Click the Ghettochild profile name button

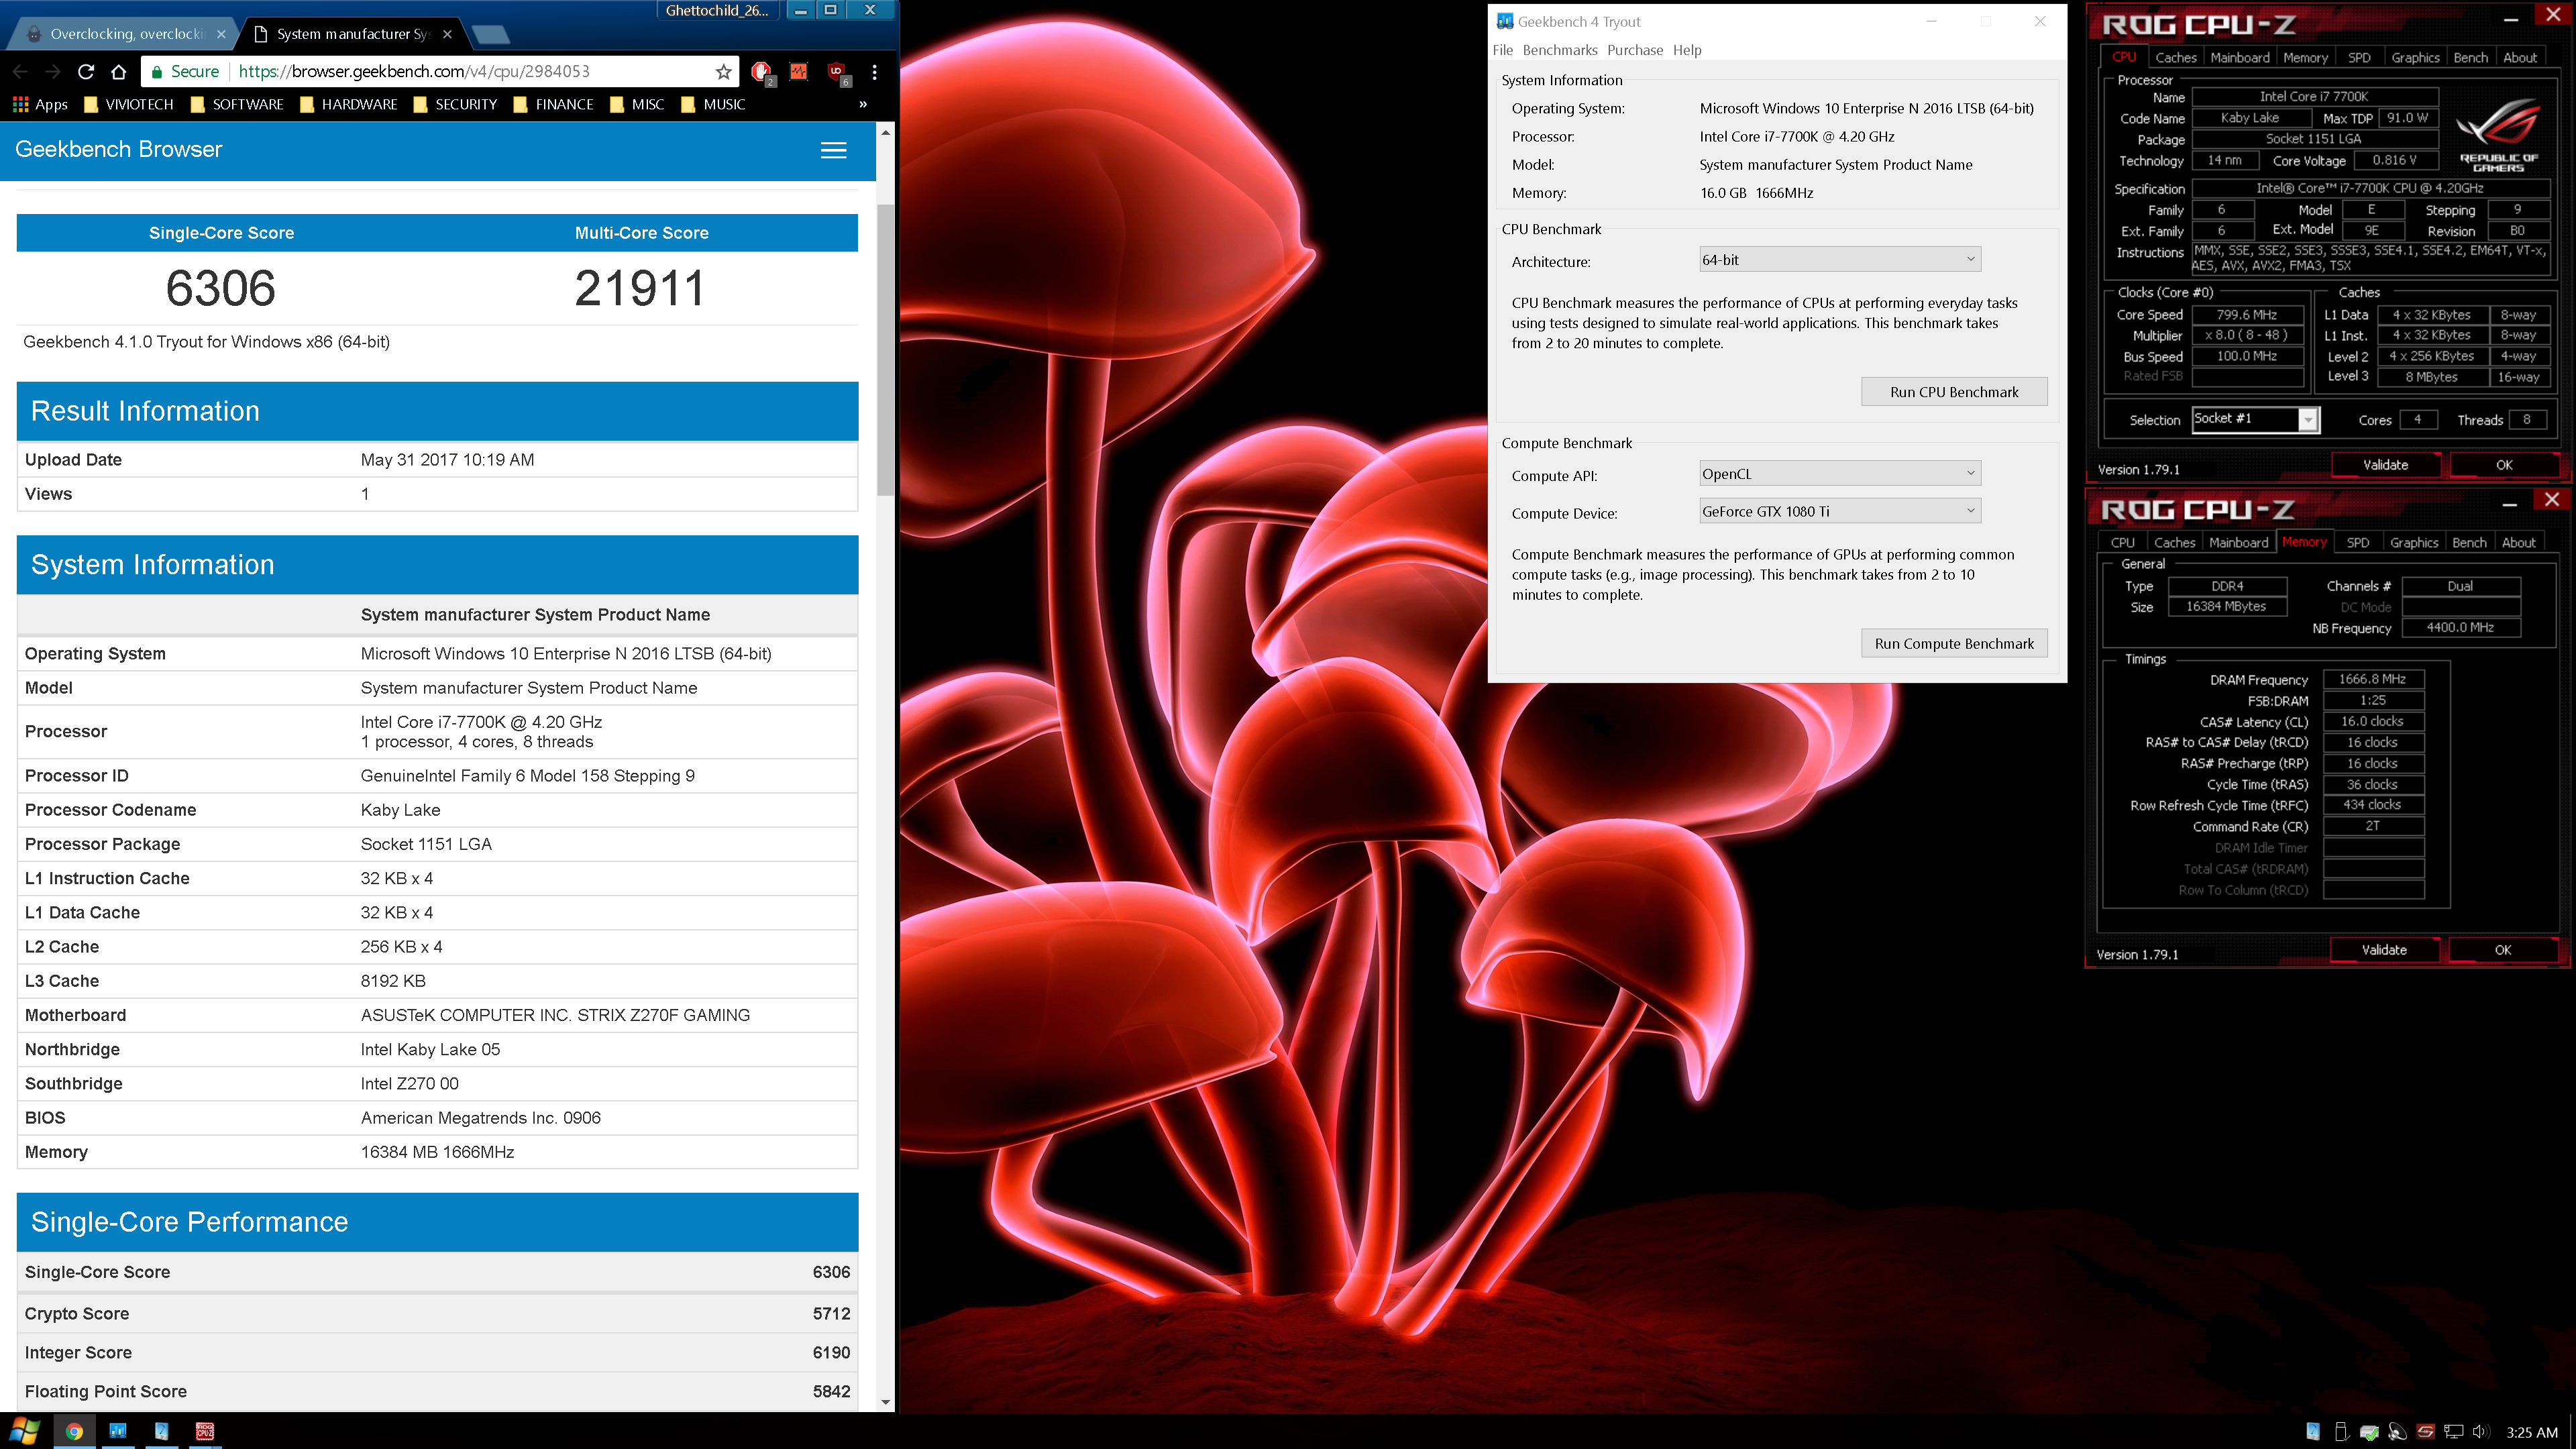[x=717, y=11]
